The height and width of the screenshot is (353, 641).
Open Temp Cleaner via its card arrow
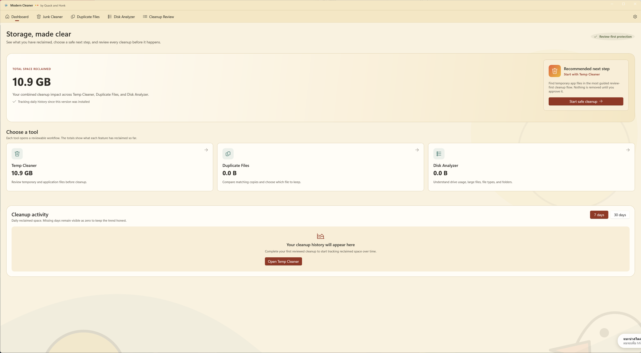206,150
